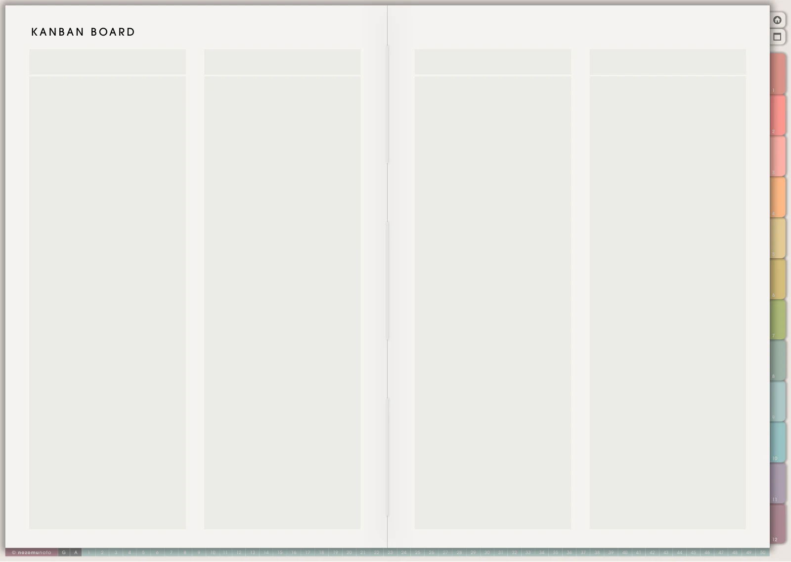Go to page 10 in bottom bar
Image resolution: width=791 pixels, height=562 pixels.
(213, 553)
